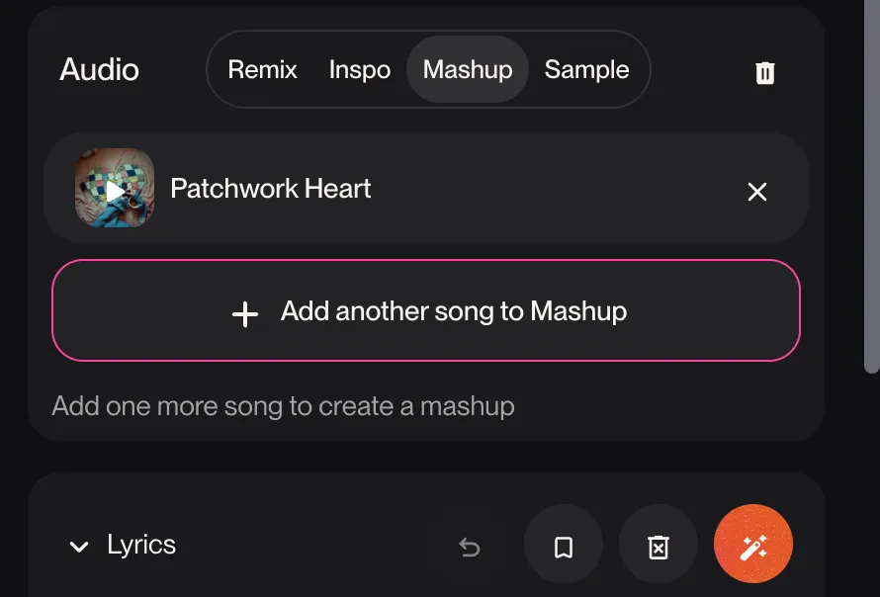Click the vertical scrollbar thumb

871,186
